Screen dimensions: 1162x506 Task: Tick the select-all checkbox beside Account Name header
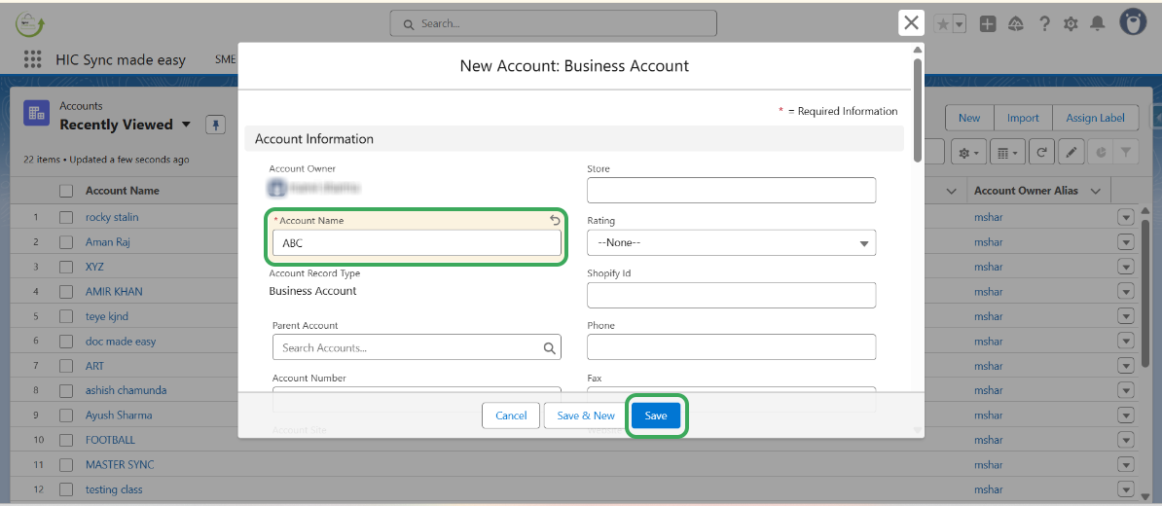click(66, 191)
